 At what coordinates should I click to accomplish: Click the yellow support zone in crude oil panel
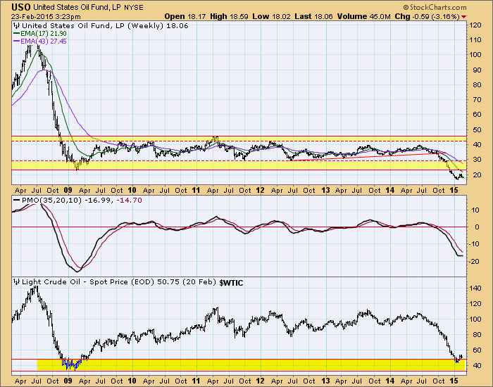[211, 364]
